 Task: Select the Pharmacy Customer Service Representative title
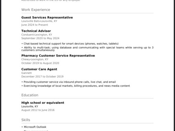coord(58,56)
